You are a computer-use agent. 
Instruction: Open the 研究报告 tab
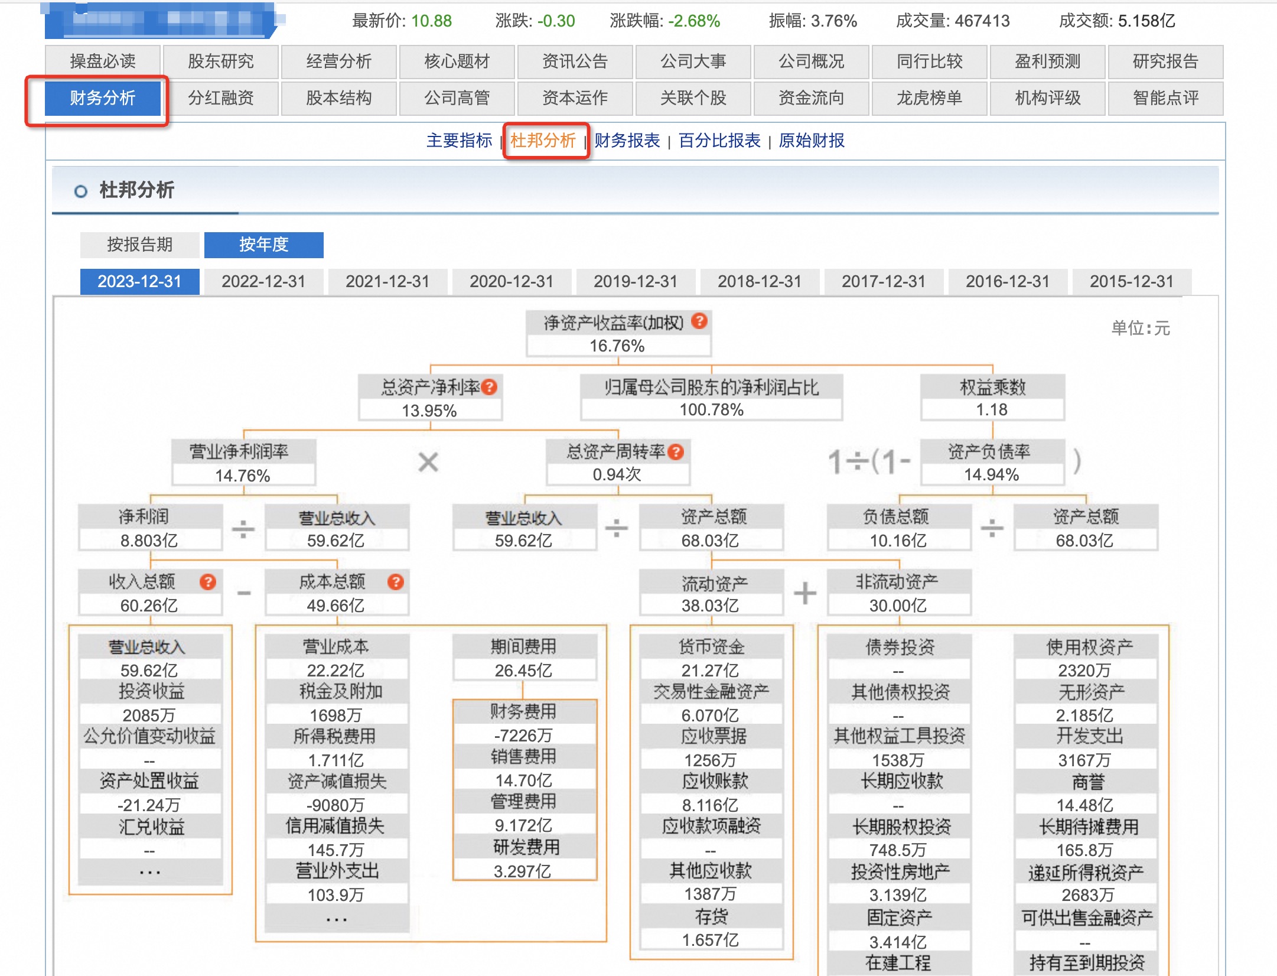pyautogui.click(x=1166, y=61)
